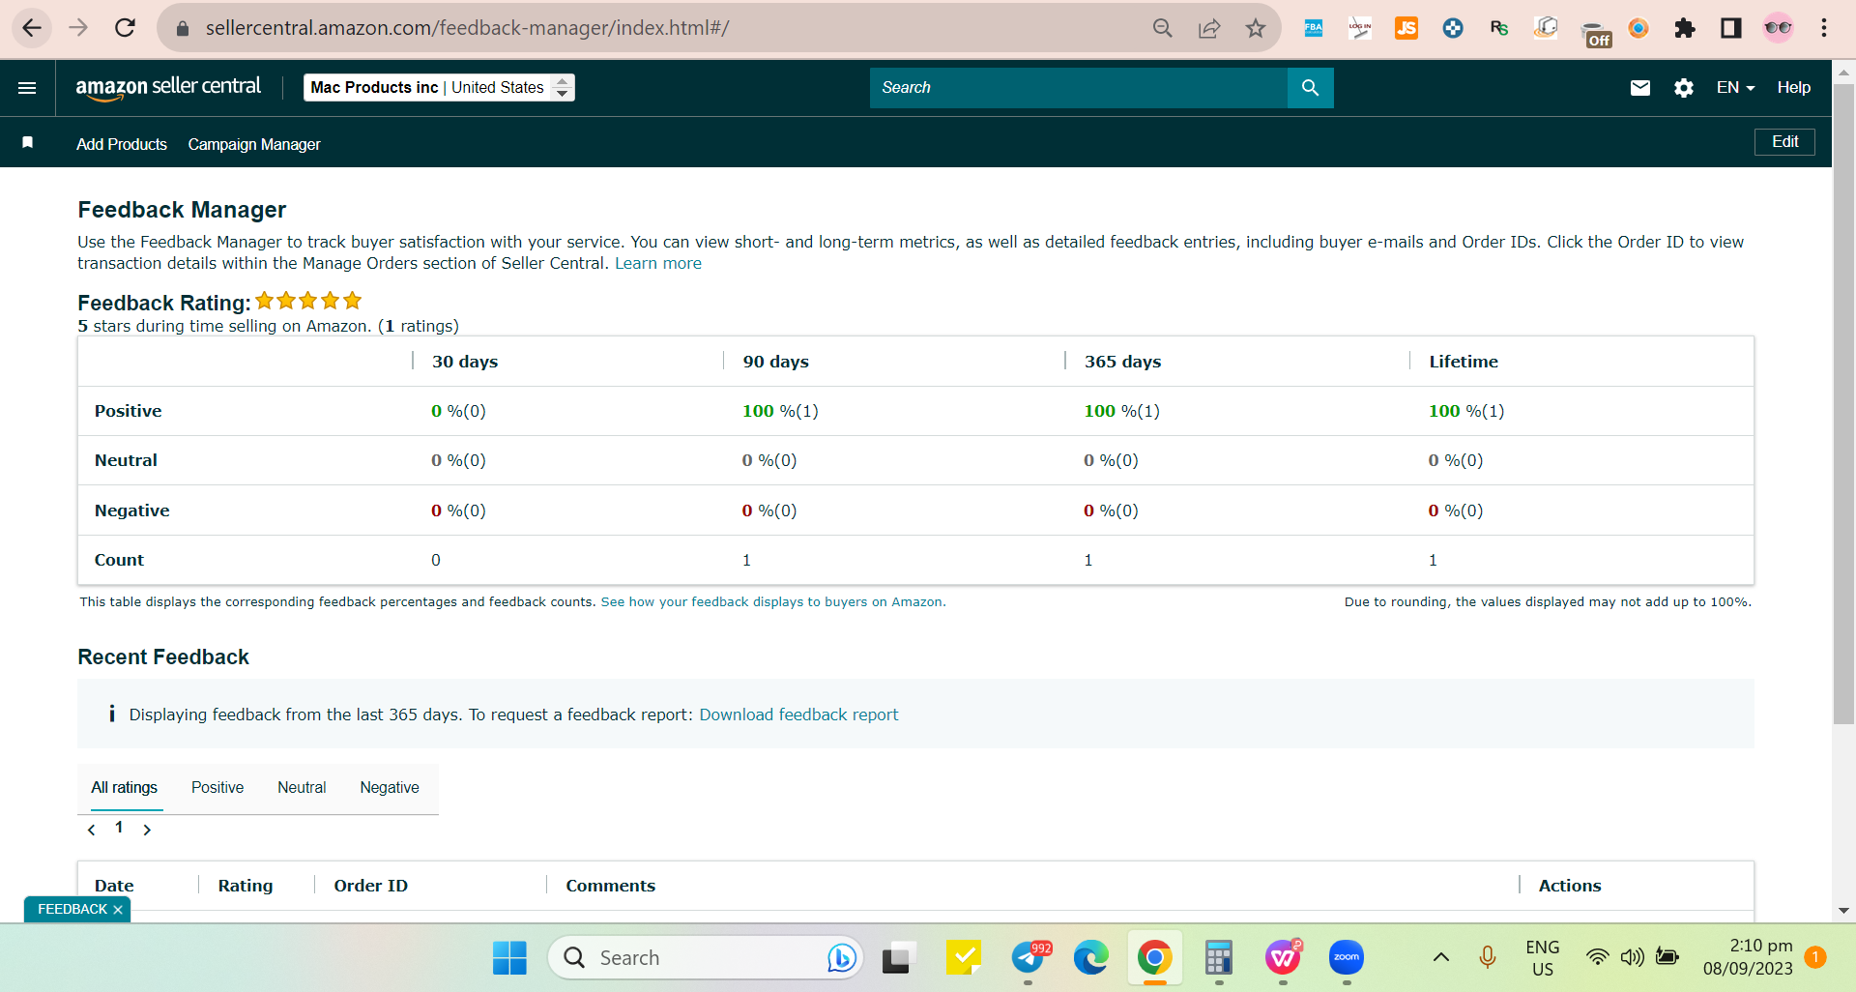
Task: Click the Date column header
Action: (114, 886)
